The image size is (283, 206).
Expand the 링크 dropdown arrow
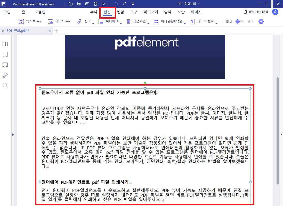(x=93, y=24)
